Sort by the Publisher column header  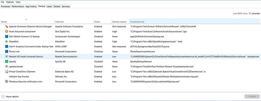(74, 22)
